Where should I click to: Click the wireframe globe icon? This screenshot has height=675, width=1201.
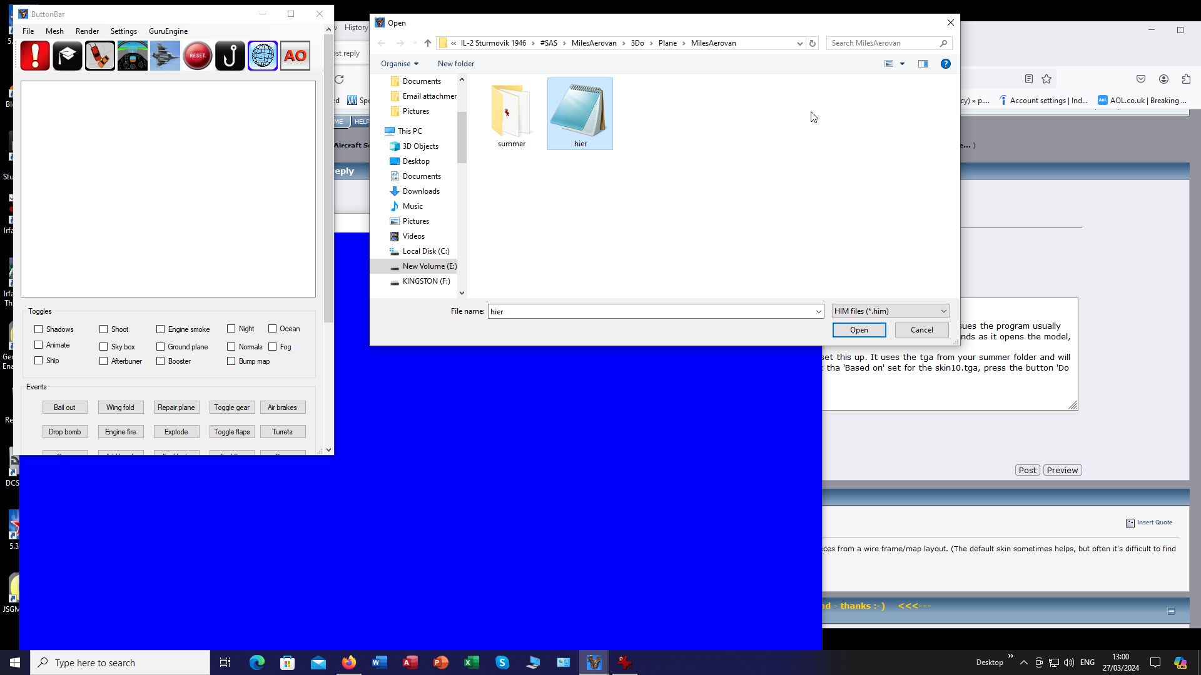[263, 56]
